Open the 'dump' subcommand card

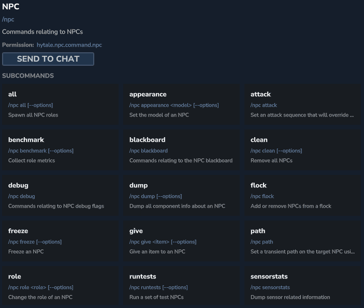click(182, 196)
